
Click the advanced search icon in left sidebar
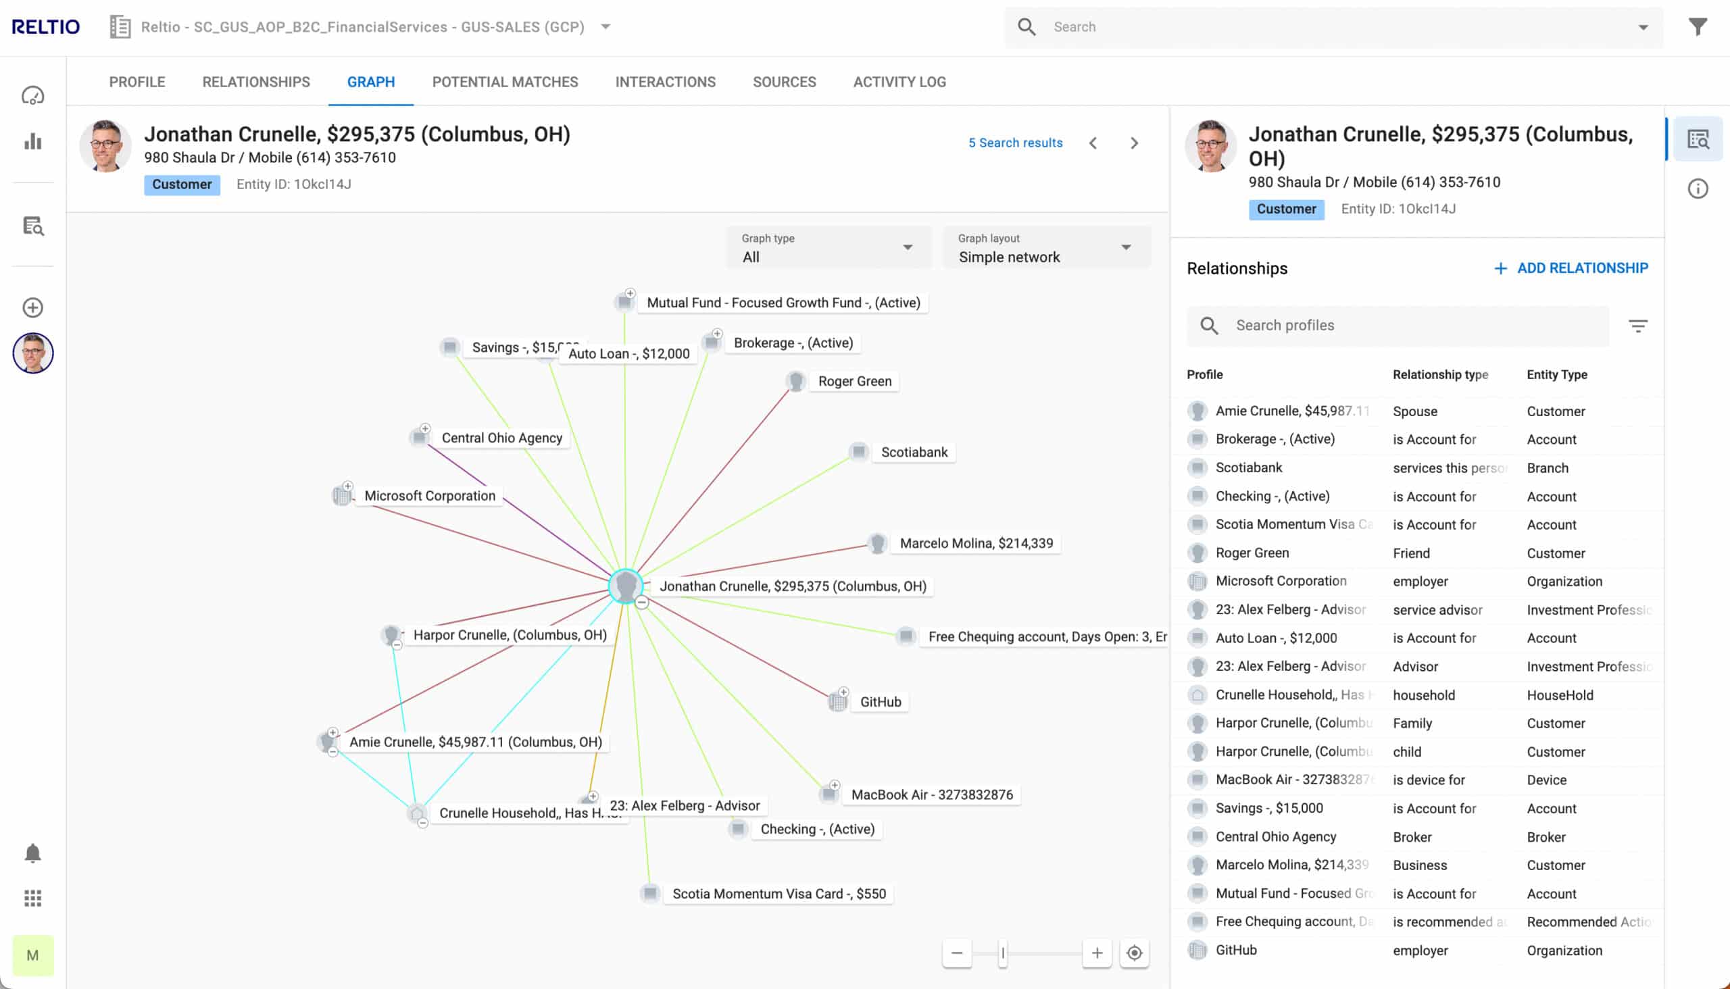[32, 226]
